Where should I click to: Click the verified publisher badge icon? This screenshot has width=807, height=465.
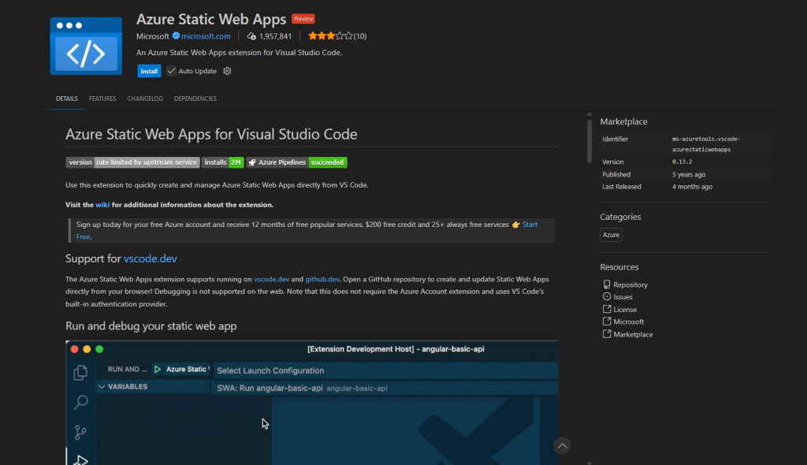click(177, 36)
